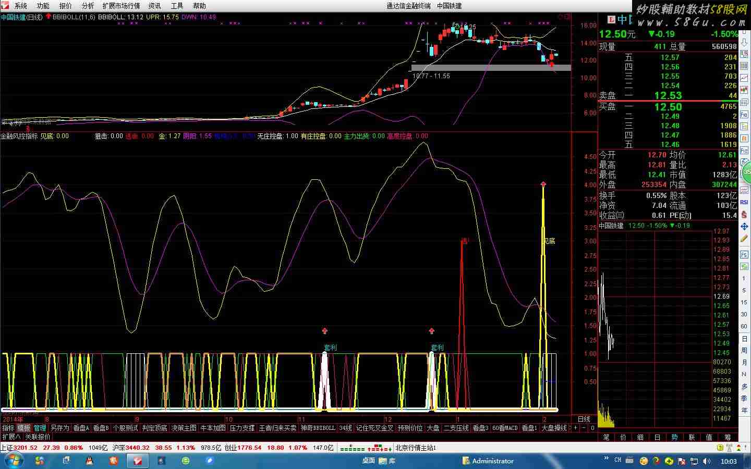
Task: Select the 5-minute period button
Action: click(744, 290)
